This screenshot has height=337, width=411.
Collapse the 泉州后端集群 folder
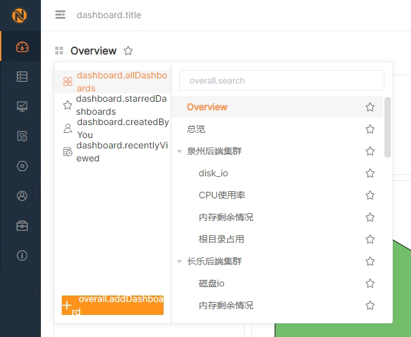point(180,152)
